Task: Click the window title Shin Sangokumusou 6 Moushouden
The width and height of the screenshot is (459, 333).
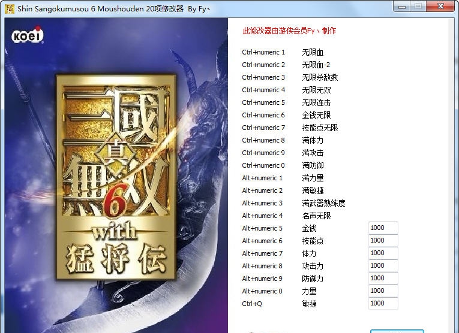Action: 81,9
